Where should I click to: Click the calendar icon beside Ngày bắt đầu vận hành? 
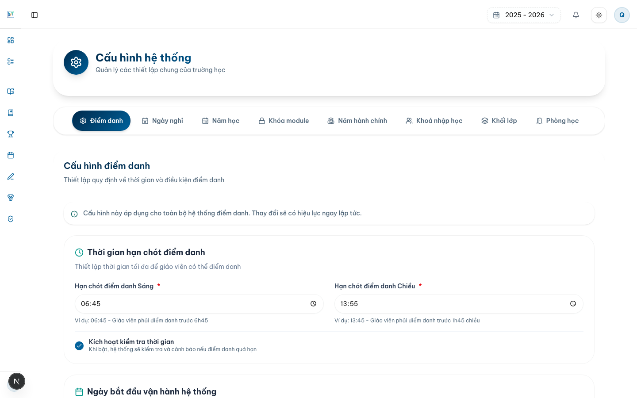click(79, 392)
